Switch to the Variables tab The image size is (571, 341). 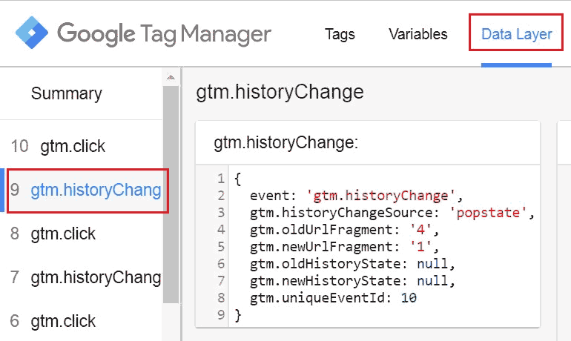point(417,34)
